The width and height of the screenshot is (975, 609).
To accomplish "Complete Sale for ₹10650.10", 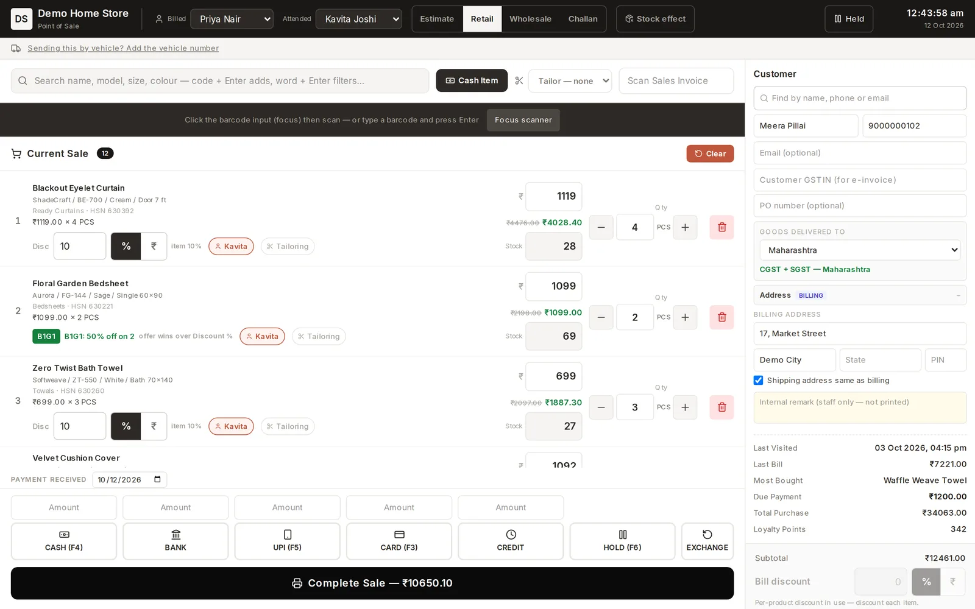I will pos(372,583).
